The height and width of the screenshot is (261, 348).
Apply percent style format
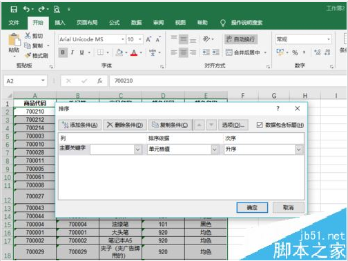pos(295,52)
